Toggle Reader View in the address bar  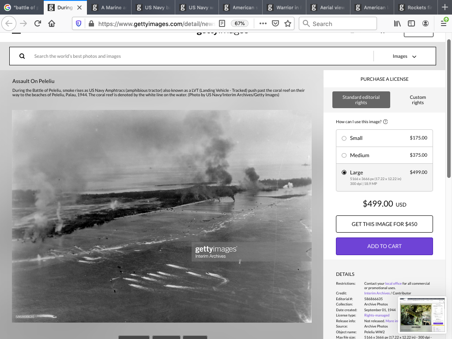click(x=222, y=24)
